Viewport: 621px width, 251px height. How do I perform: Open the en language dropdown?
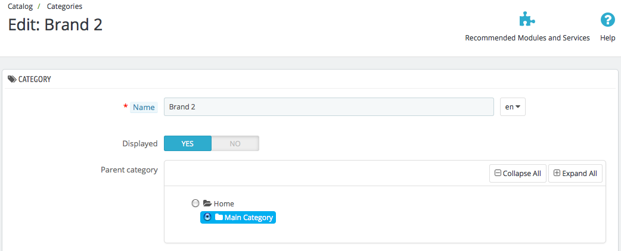pos(513,106)
